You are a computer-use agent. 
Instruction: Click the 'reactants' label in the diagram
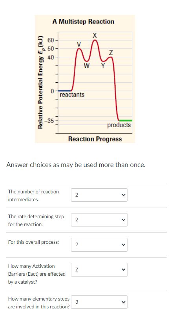pyautogui.click(x=72, y=95)
